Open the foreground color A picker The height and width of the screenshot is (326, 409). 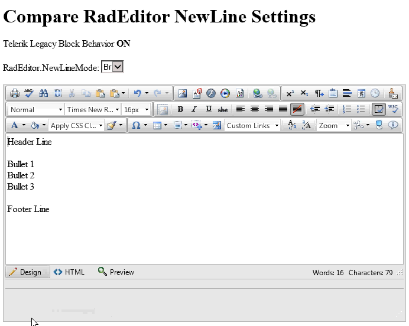tap(15, 126)
